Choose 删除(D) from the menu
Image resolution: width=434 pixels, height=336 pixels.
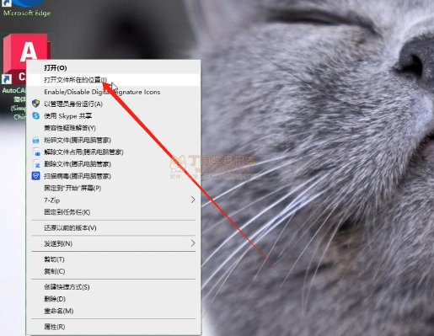point(113,299)
